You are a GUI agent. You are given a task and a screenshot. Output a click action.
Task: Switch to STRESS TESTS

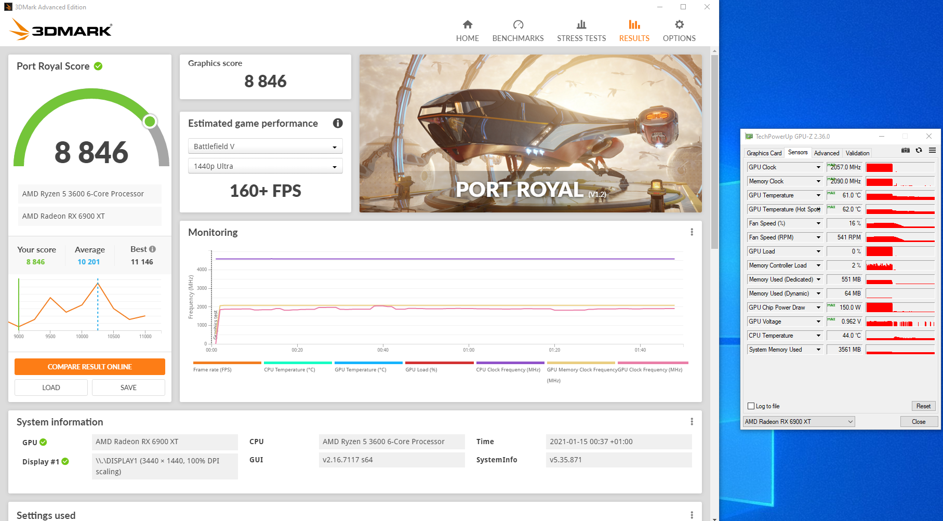click(581, 31)
